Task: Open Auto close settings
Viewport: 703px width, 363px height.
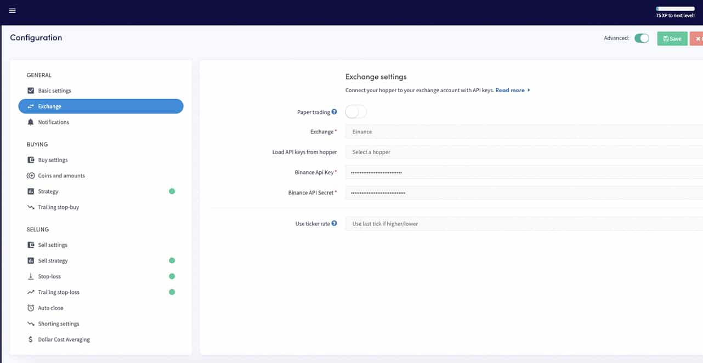Action: click(101, 308)
